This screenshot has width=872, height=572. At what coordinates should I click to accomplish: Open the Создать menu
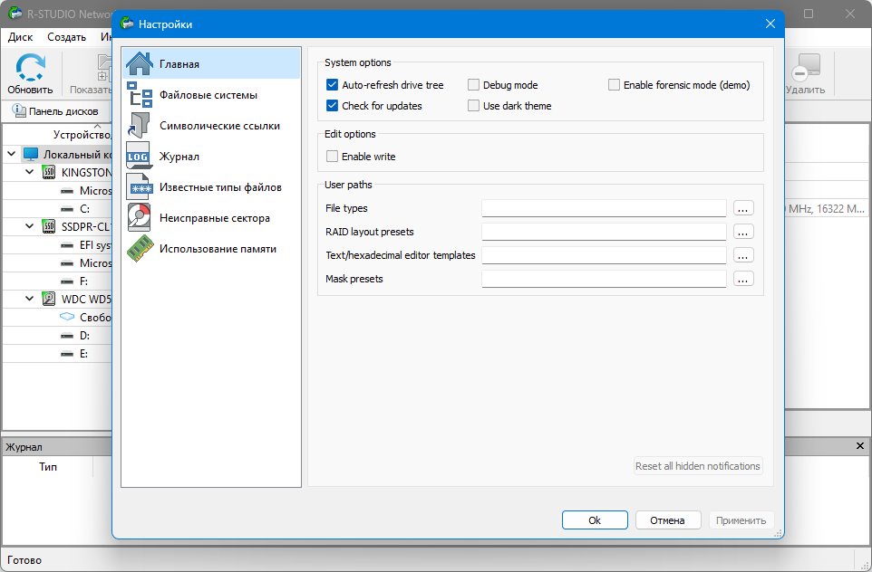coord(67,37)
